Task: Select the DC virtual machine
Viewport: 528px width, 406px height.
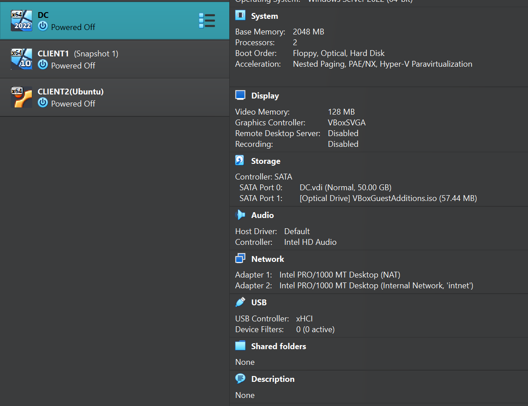Action: pyautogui.click(x=115, y=21)
